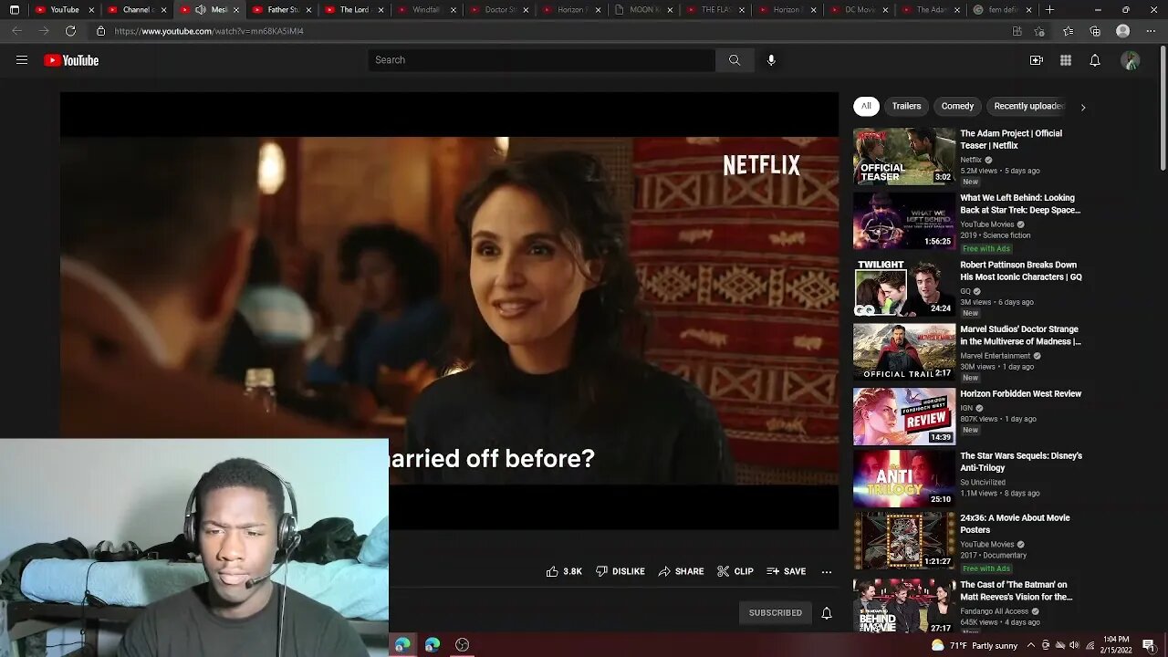This screenshot has width=1168, height=657.
Task: Open What We Left Behind video title
Action: click(1020, 203)
